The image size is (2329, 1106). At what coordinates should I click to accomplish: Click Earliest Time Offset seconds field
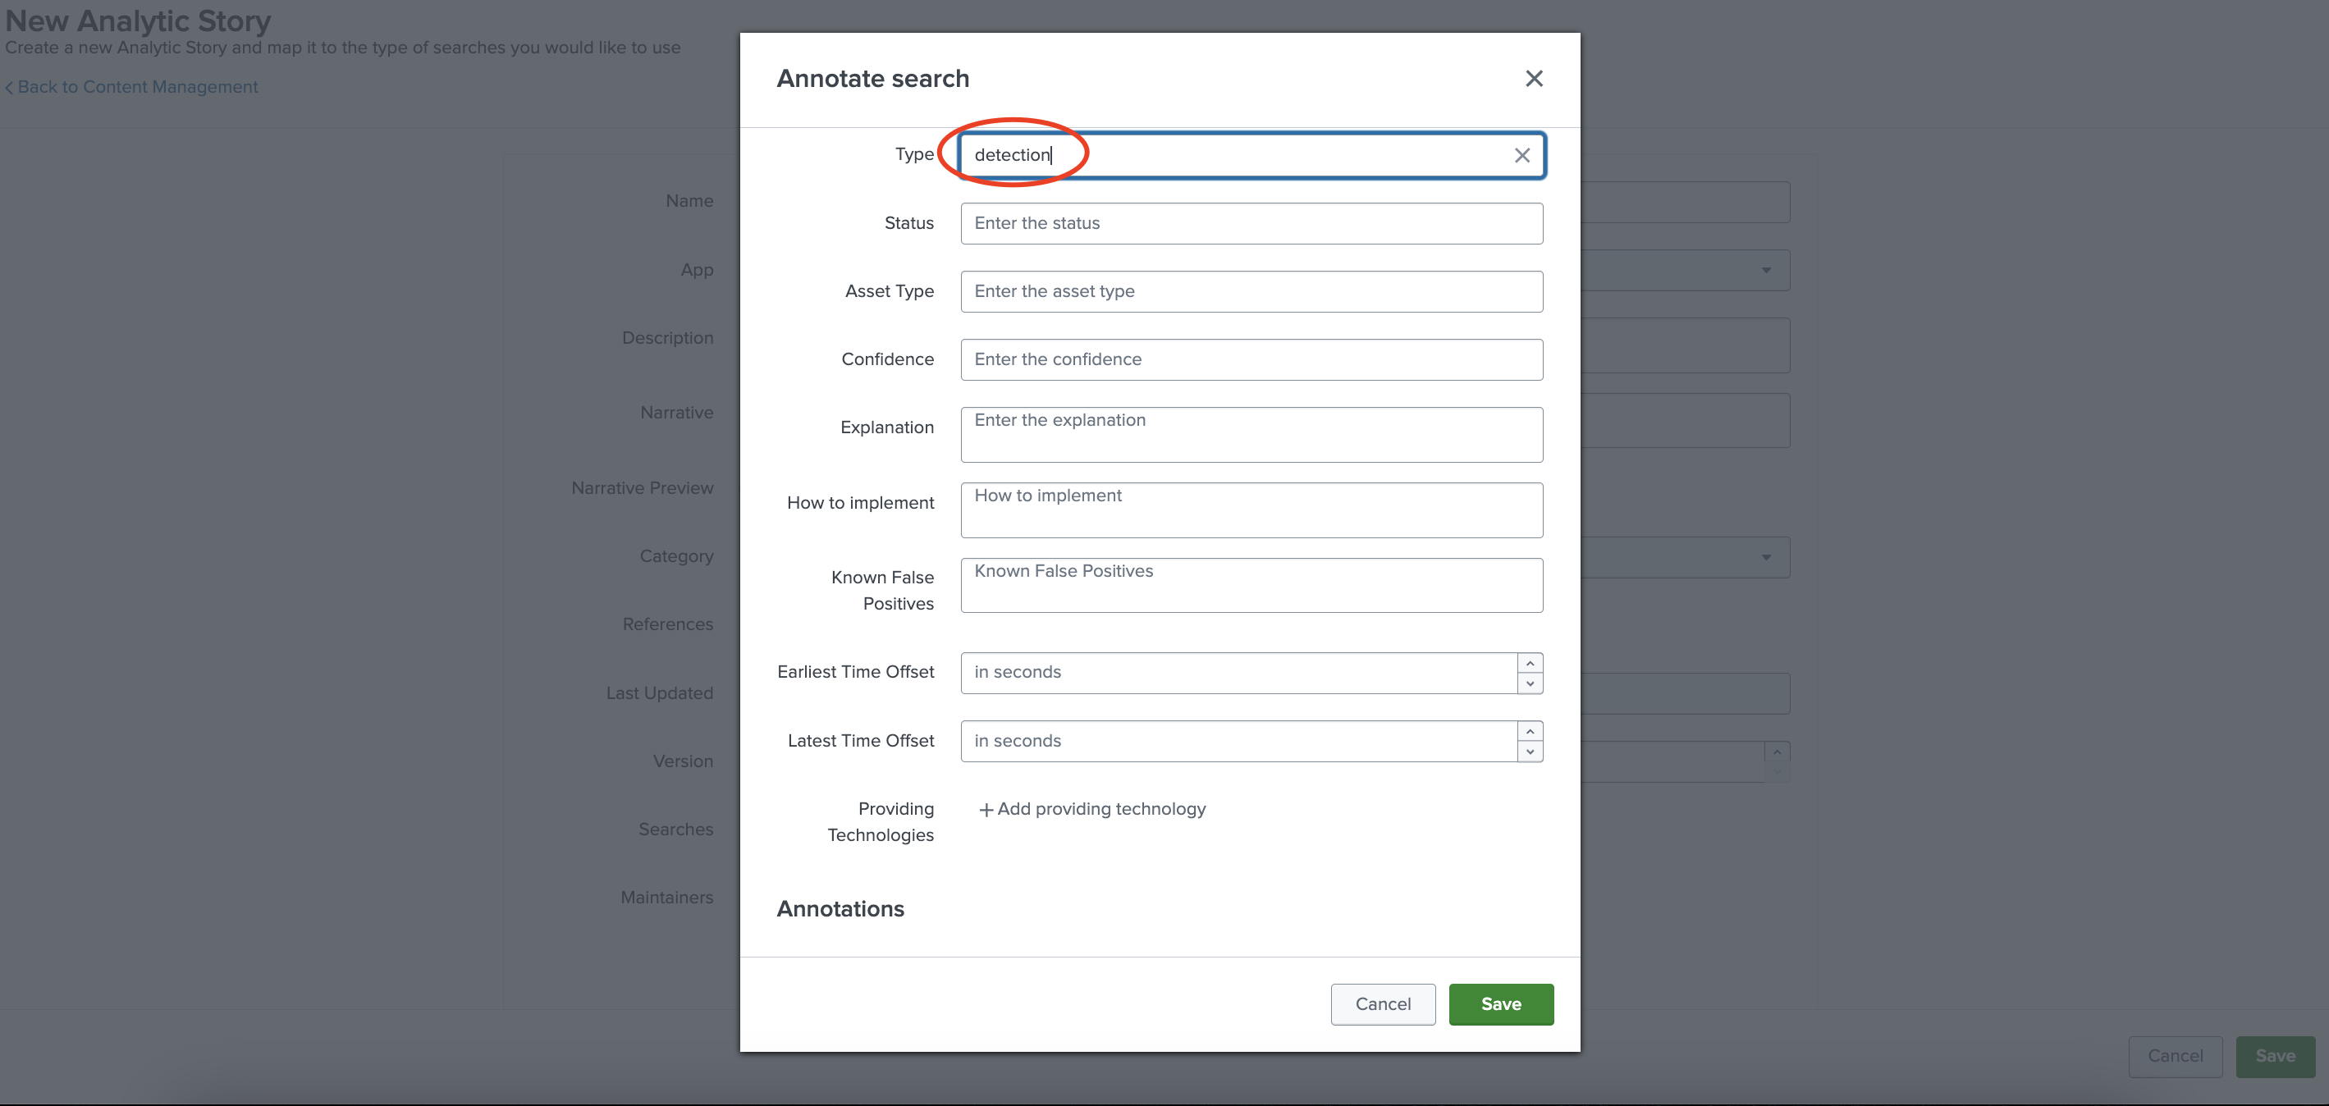point(1237,673)
